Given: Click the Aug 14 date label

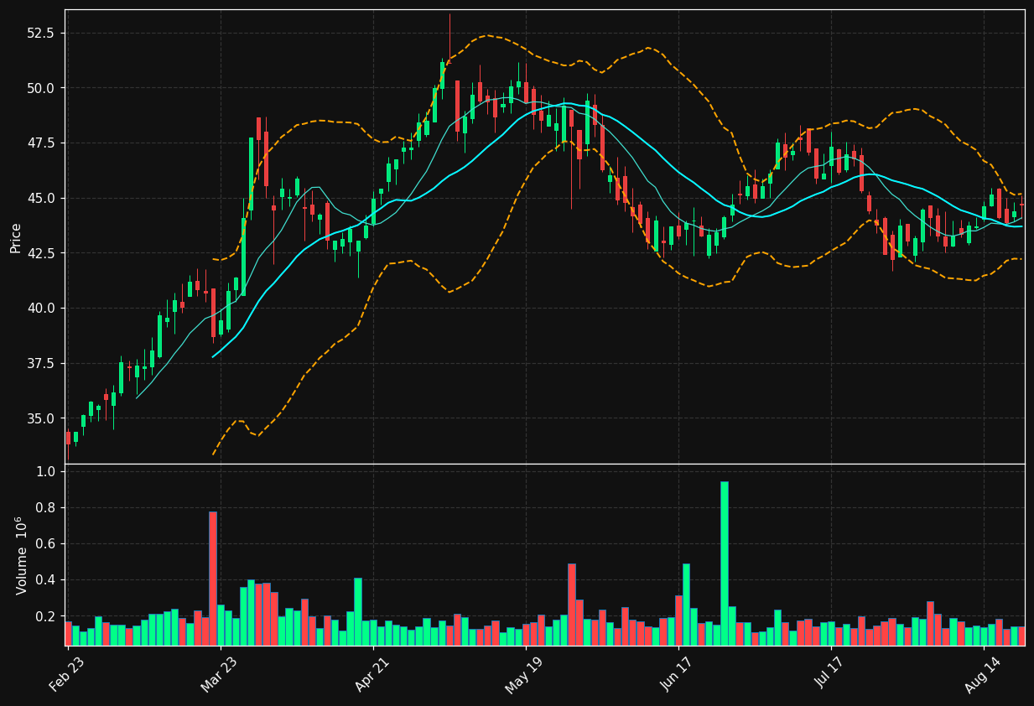Looking at the screenshot, I should coord(982,675).
